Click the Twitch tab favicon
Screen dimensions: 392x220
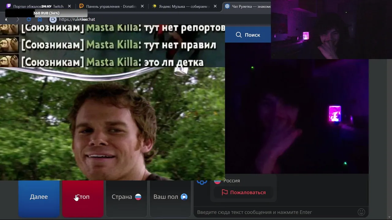(x=9, y=6)
